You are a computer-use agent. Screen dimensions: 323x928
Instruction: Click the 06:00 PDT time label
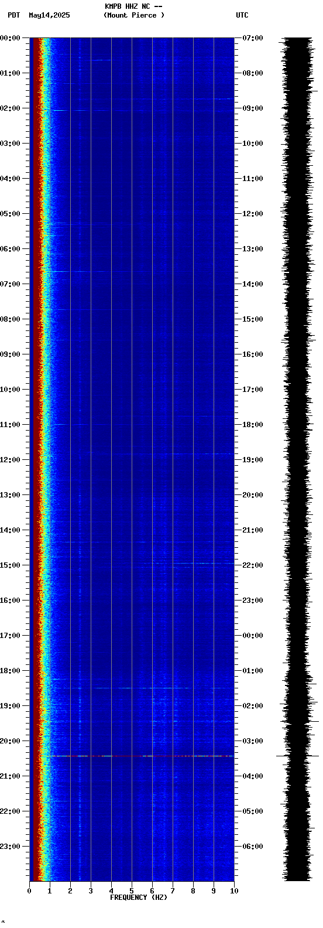pos(10,249)
